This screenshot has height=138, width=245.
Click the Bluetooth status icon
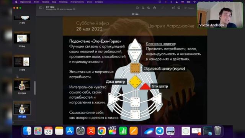point(171,2)
